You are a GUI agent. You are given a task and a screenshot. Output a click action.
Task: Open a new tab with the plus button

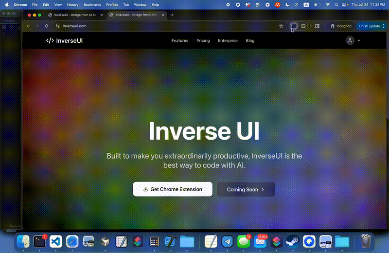click(172, 15)
